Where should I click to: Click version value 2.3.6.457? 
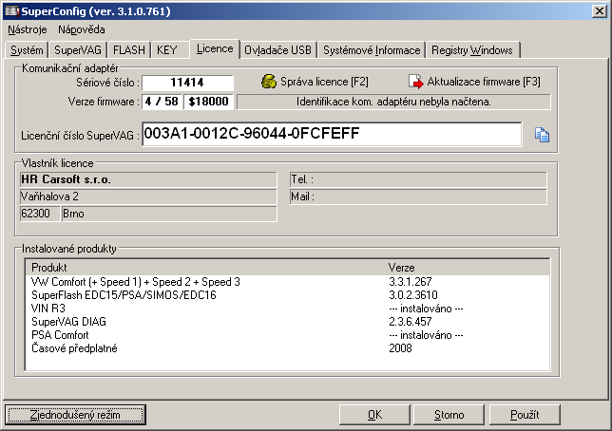pos(411,322)
